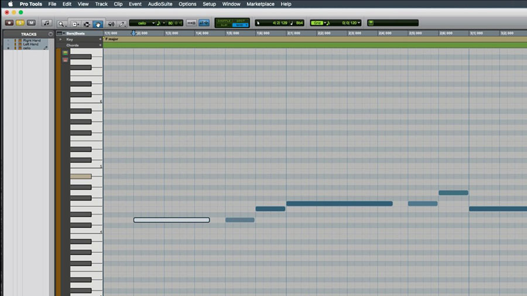Click the F major key marker
Viewport: 527px width, 296px height.
tap(112, 39)
